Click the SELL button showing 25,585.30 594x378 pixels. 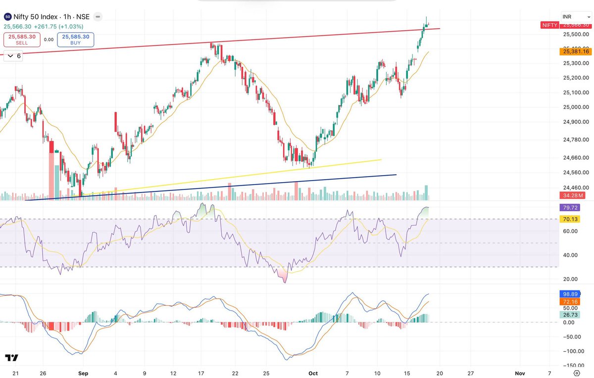[22, 40]
